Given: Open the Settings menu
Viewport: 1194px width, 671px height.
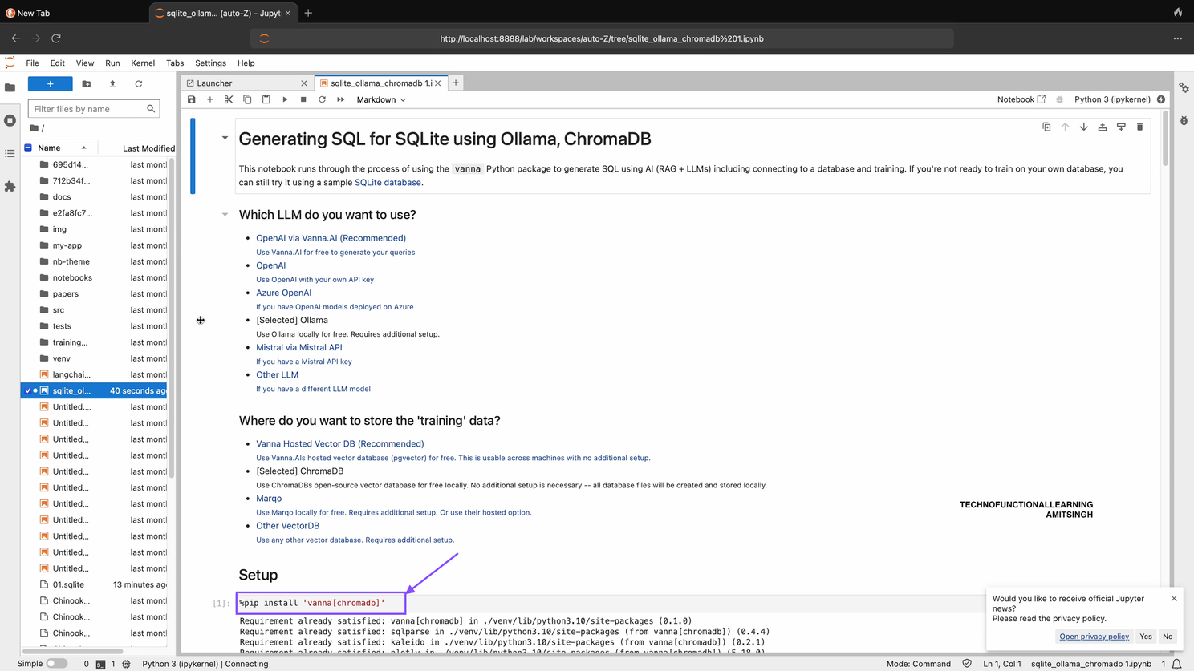Looking at the screenshot, I should click(210, 63).
